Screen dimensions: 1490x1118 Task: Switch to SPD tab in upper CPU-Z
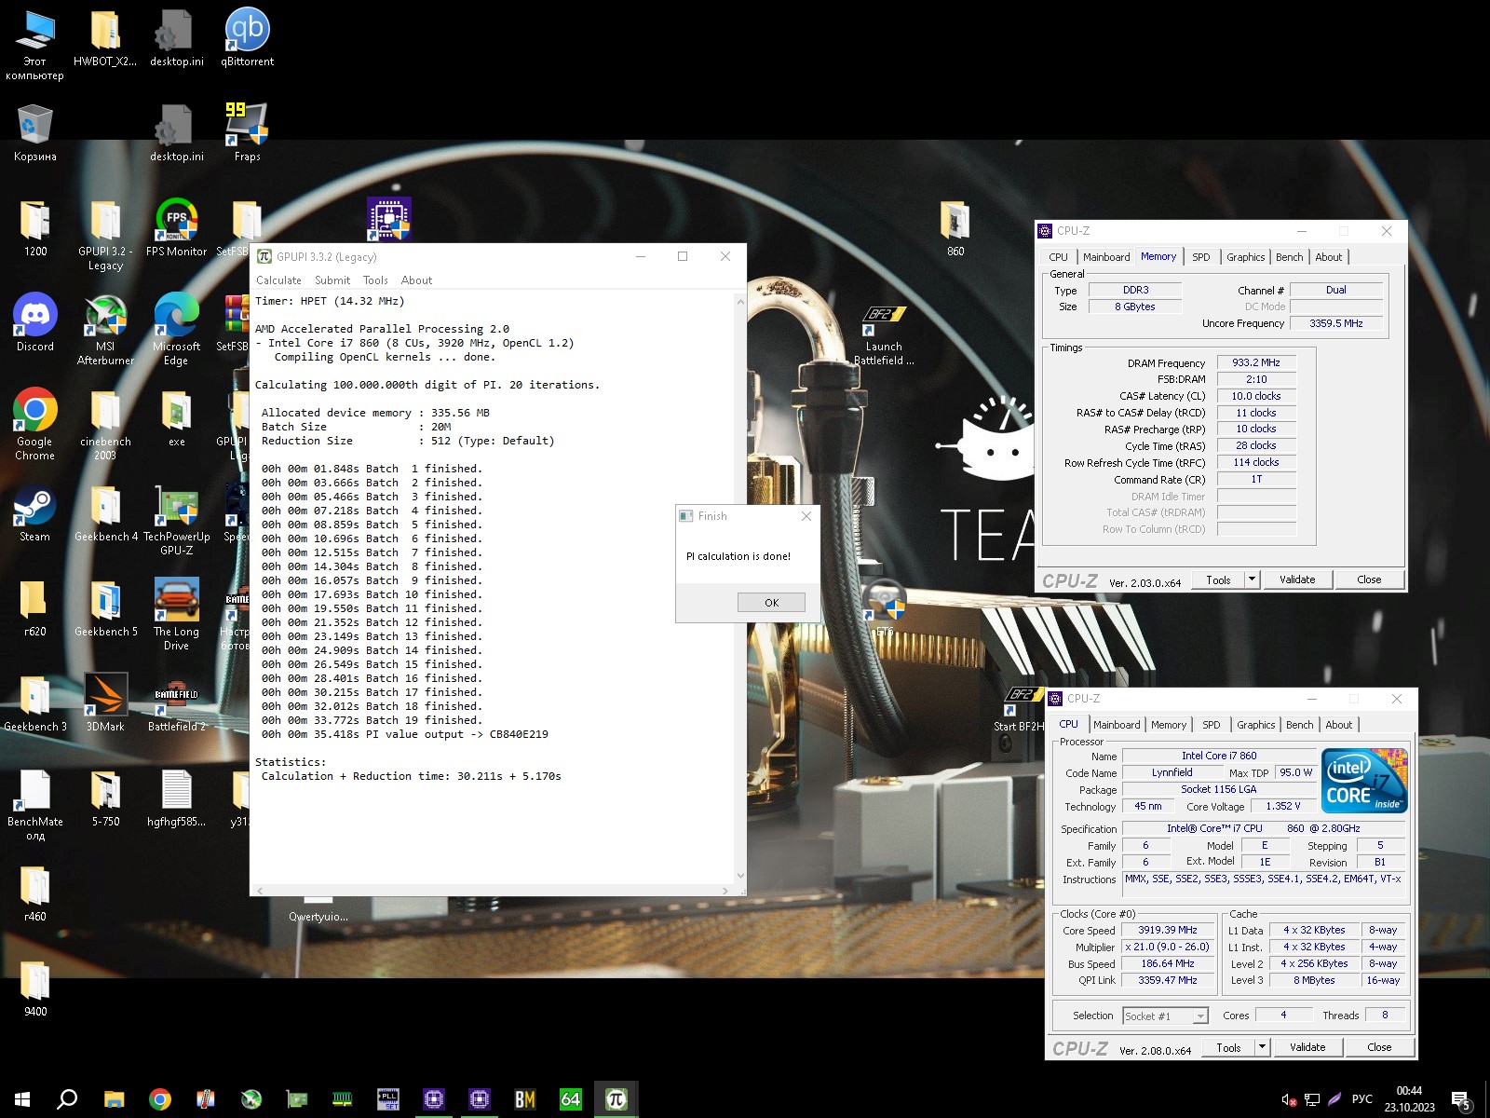(1201, 257)
